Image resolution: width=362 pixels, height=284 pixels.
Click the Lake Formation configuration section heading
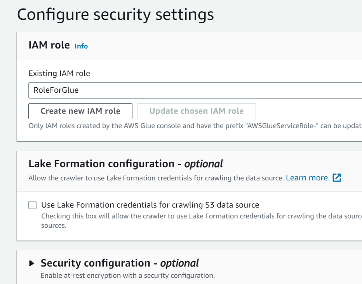(x=125, y=164)
